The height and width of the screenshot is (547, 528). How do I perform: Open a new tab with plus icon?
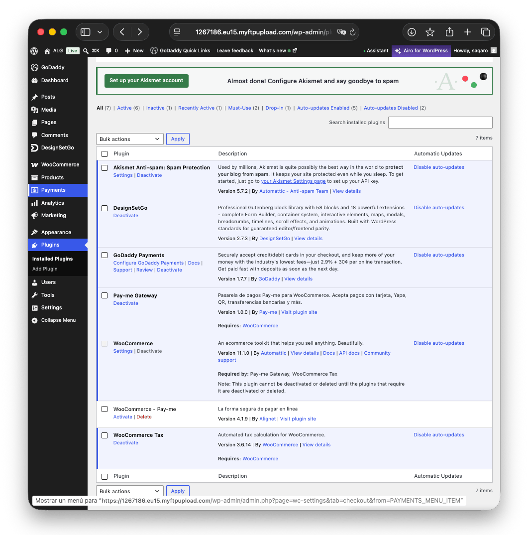(x=468, y=32)
